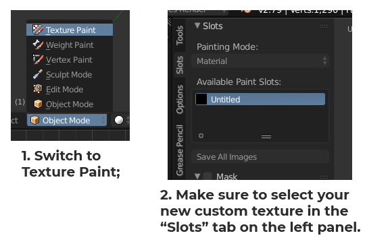Click the plus icon below paint slots

click(201, 135)
